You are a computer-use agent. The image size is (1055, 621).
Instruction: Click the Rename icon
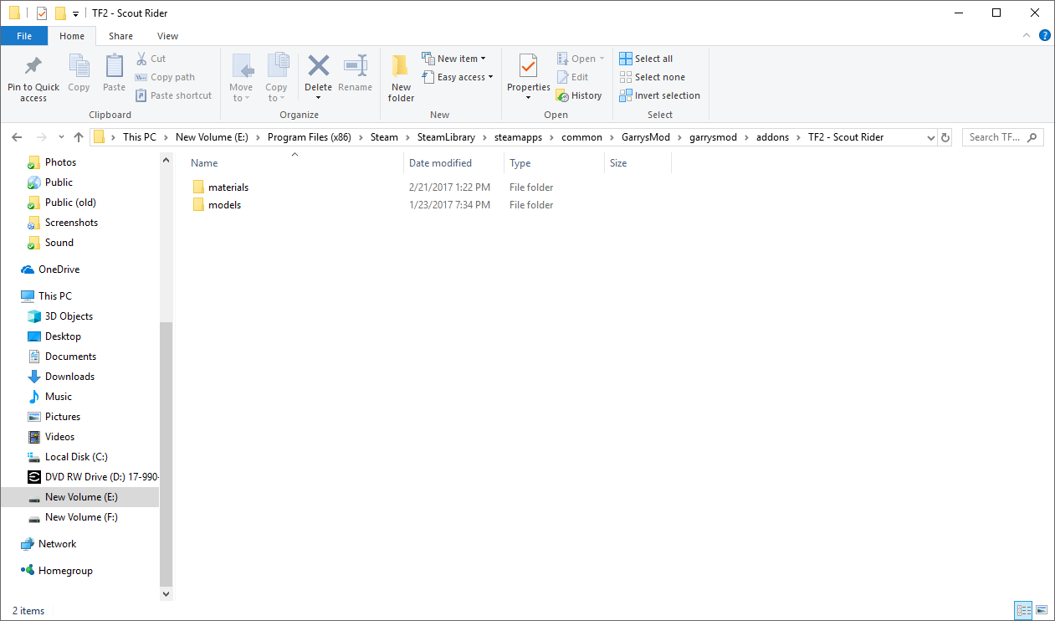point(356,65)
